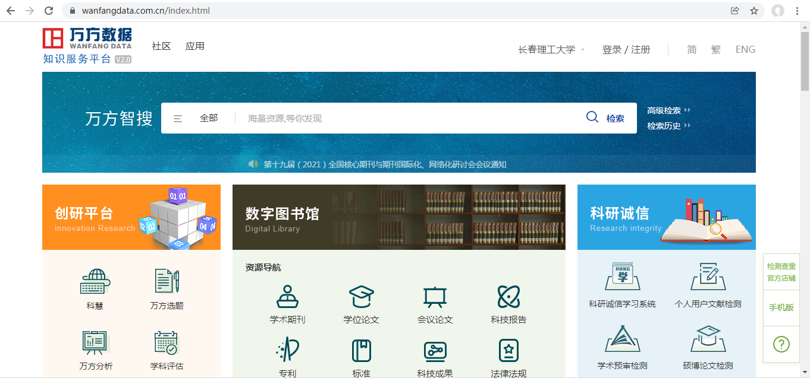The image size is (810, 381).
Task: Open the conference notice announcement link
Action: pos(385,164)
